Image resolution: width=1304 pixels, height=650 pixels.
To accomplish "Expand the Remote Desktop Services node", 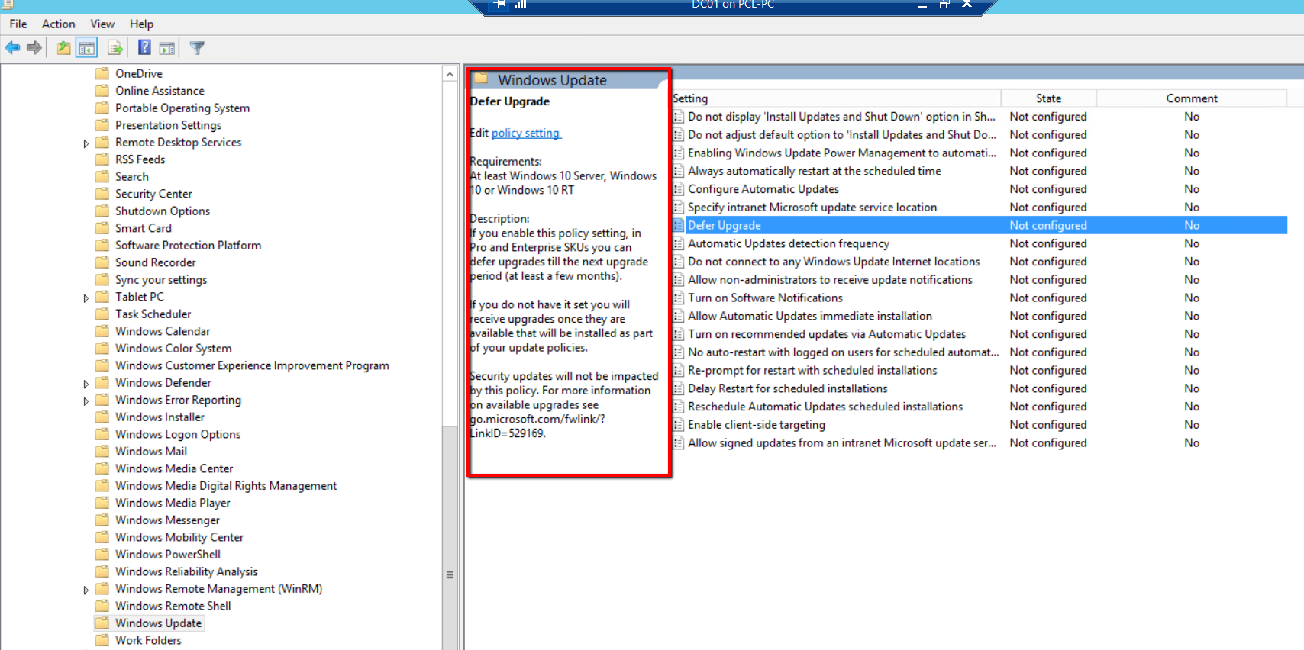I will pyautogui.click(x=86, y=143).
